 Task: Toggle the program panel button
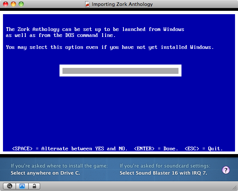click(22, 186)
